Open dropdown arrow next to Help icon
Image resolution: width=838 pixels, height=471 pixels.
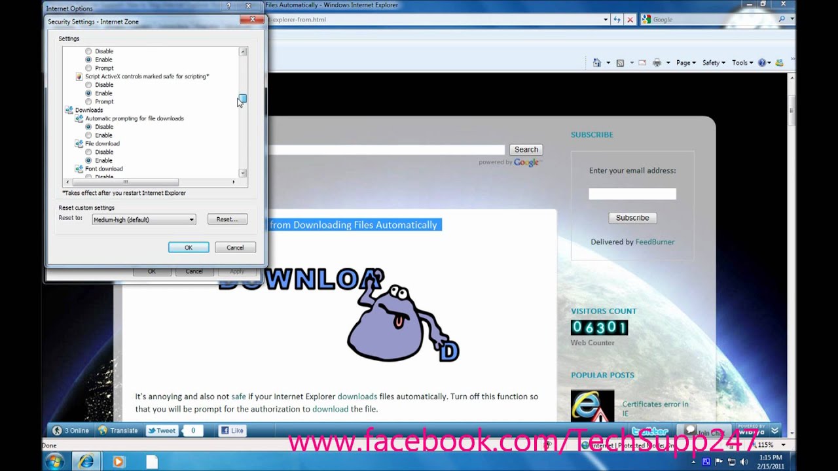(769, 63)
